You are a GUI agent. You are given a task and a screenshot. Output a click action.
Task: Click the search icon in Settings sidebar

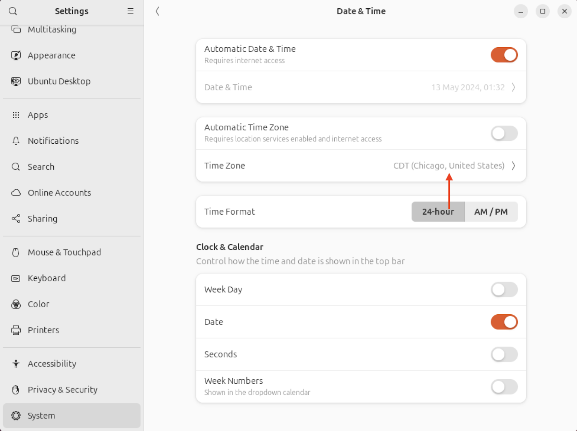click(x=13, y=11)
